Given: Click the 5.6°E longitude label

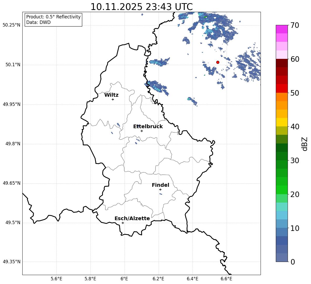Looking at the screenshot, I should (x=56, y=279).
